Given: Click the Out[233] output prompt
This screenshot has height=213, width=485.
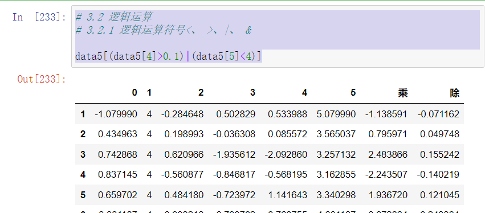Looking at the screenshot, I should click(42, 79).
